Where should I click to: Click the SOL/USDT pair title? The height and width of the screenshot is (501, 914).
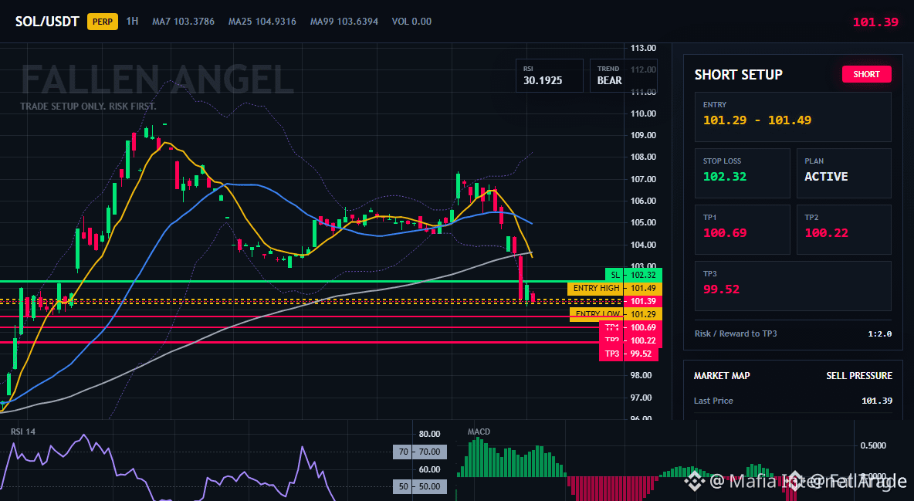point(47,22)
